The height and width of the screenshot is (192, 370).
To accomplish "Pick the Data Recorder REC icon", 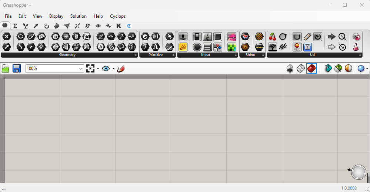I will pyautogui.click(x=297, y=47).
